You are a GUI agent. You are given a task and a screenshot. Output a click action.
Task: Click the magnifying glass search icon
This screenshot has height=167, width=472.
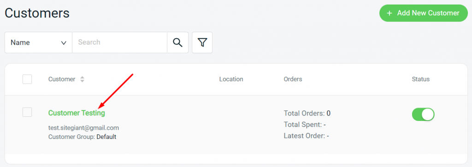[x=177, y=43]
